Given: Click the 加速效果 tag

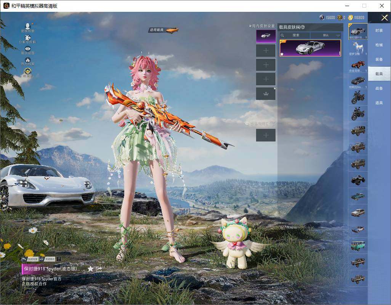Looking at the screenshot, I should (x=30, y=259).
